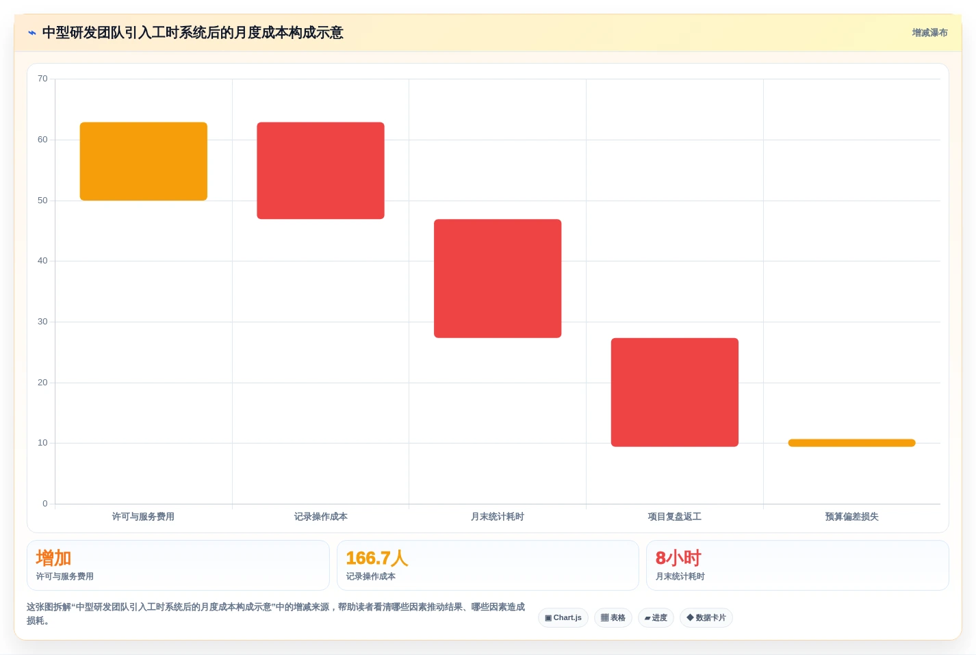This screenshot has height=655, width=976.
Task: Click the y-axis value 30
Action: pyautogui.click(x=42, y=322)
